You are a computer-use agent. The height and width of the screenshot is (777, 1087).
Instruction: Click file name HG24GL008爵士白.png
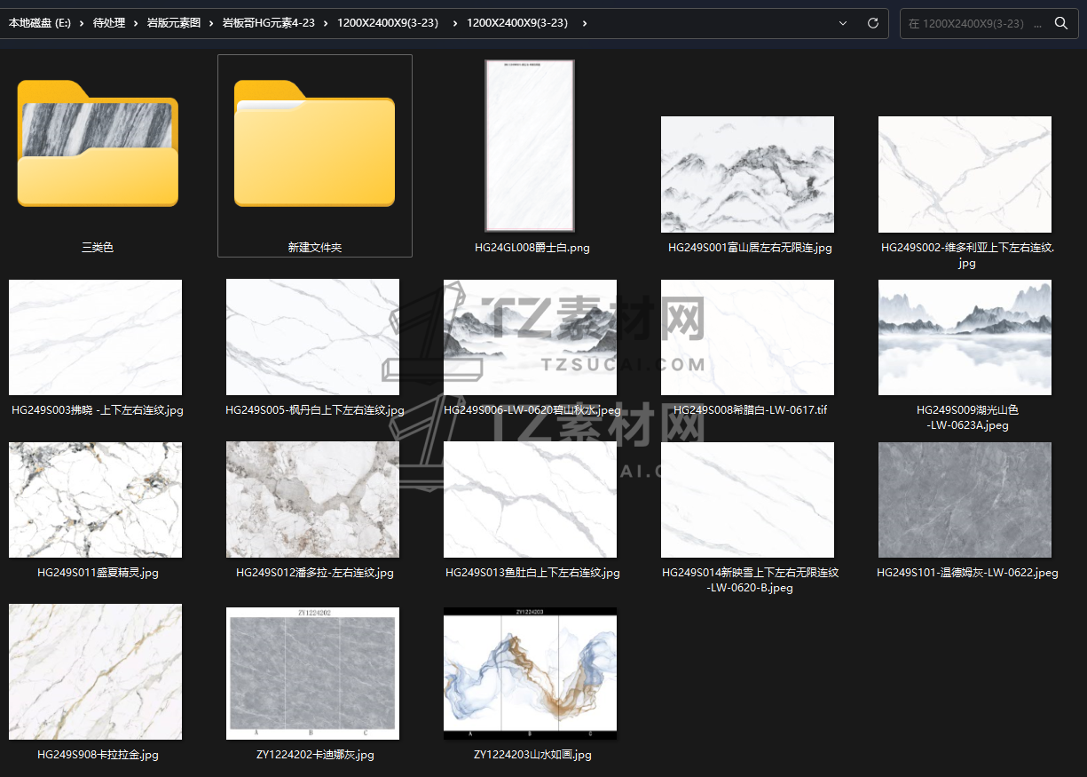[x=532, y=248]
